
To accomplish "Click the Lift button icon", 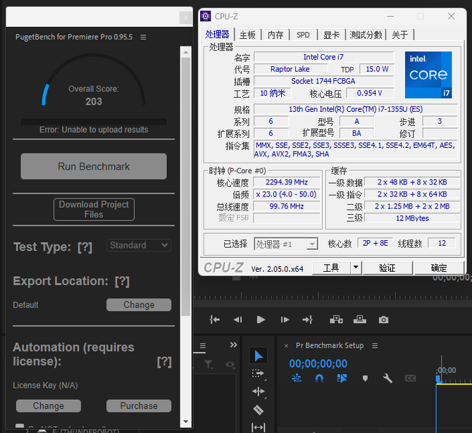I will 336,320.
